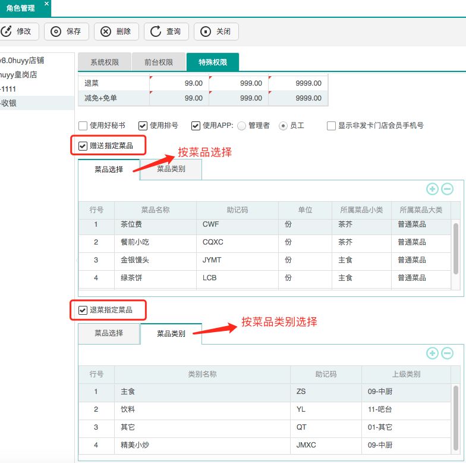The image size is (466, 463).
Task: Click the JMXC mnemonic code cell
Action: point(326,446)
